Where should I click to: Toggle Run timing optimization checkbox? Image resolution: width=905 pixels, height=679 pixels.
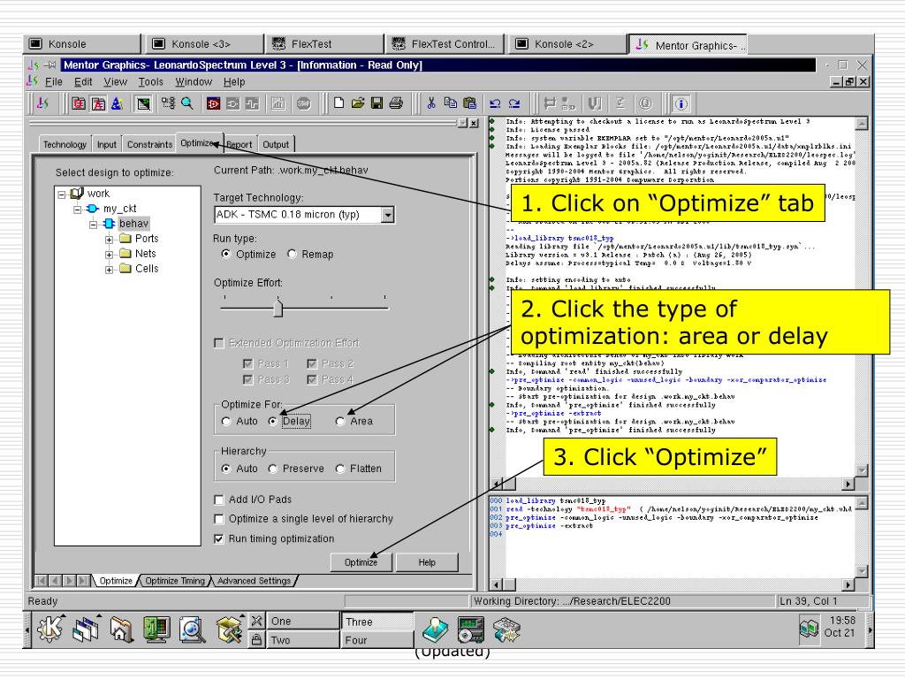[x=219, y=538]
